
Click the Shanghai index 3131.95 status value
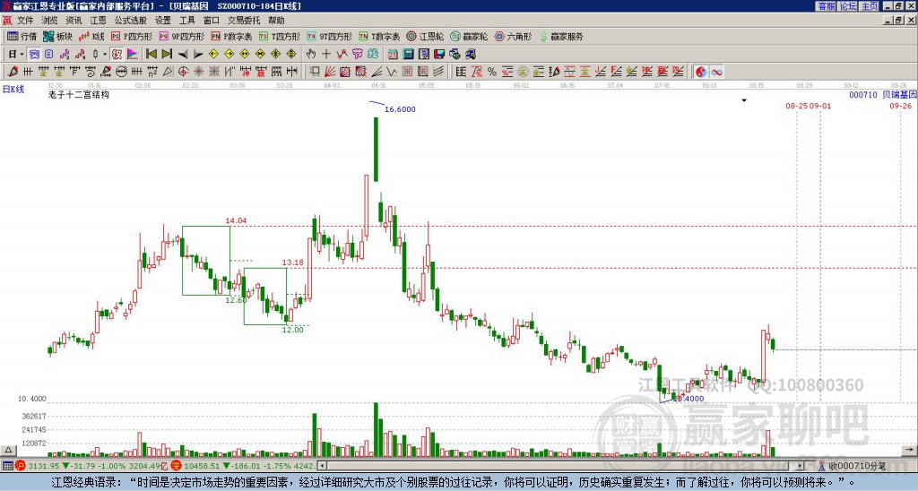[43, 466]
